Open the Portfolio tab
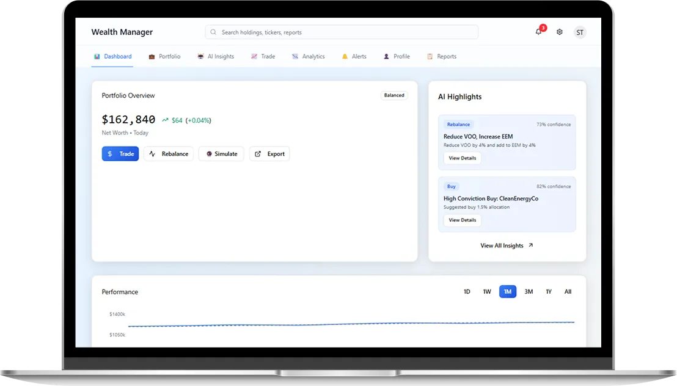 point(164,57)
